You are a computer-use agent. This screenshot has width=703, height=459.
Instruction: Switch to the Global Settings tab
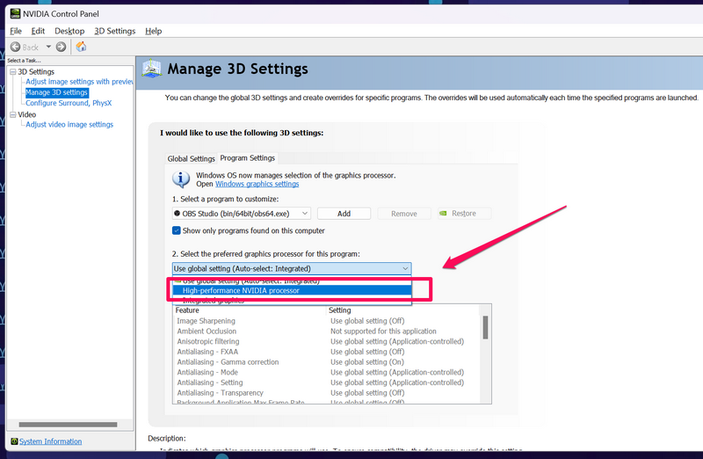pos(191,159)
